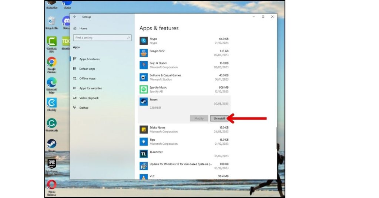Image resolution: width=379 pixels, height=198 pixels.
Task: Select the Discord desktop icon
Action: coord(67,23)
